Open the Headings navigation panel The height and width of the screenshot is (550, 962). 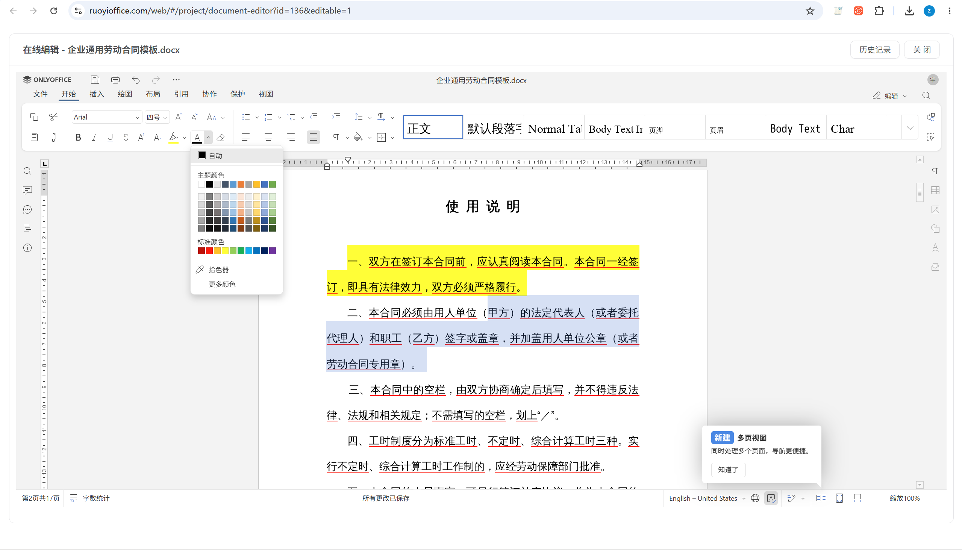point(27,229)
